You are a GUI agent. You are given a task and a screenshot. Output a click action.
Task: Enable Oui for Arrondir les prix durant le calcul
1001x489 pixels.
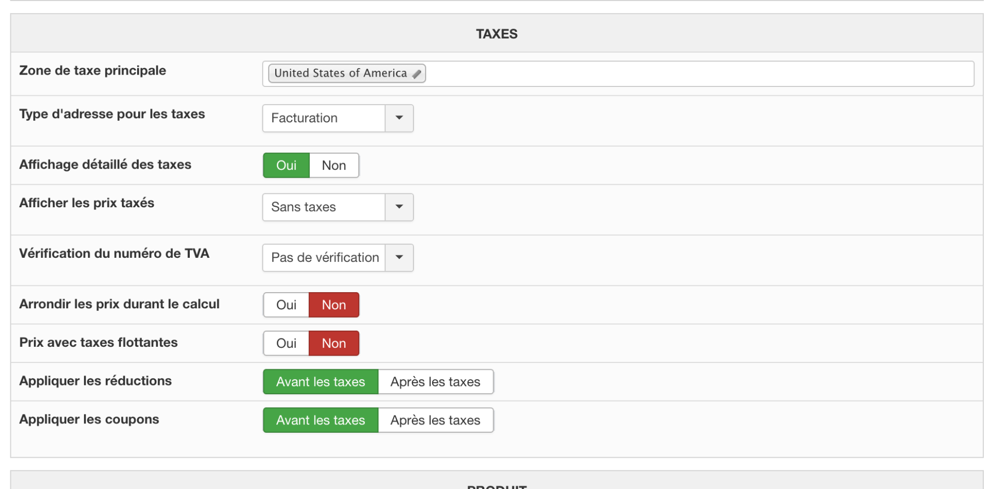click(x=286, y=305)
